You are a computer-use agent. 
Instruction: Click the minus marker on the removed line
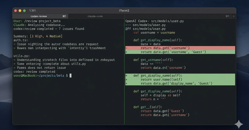126,48
